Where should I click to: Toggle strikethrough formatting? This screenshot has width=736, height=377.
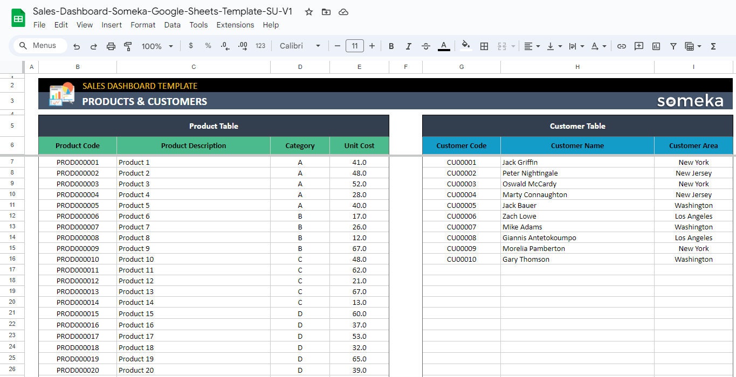tap(425, 46)
